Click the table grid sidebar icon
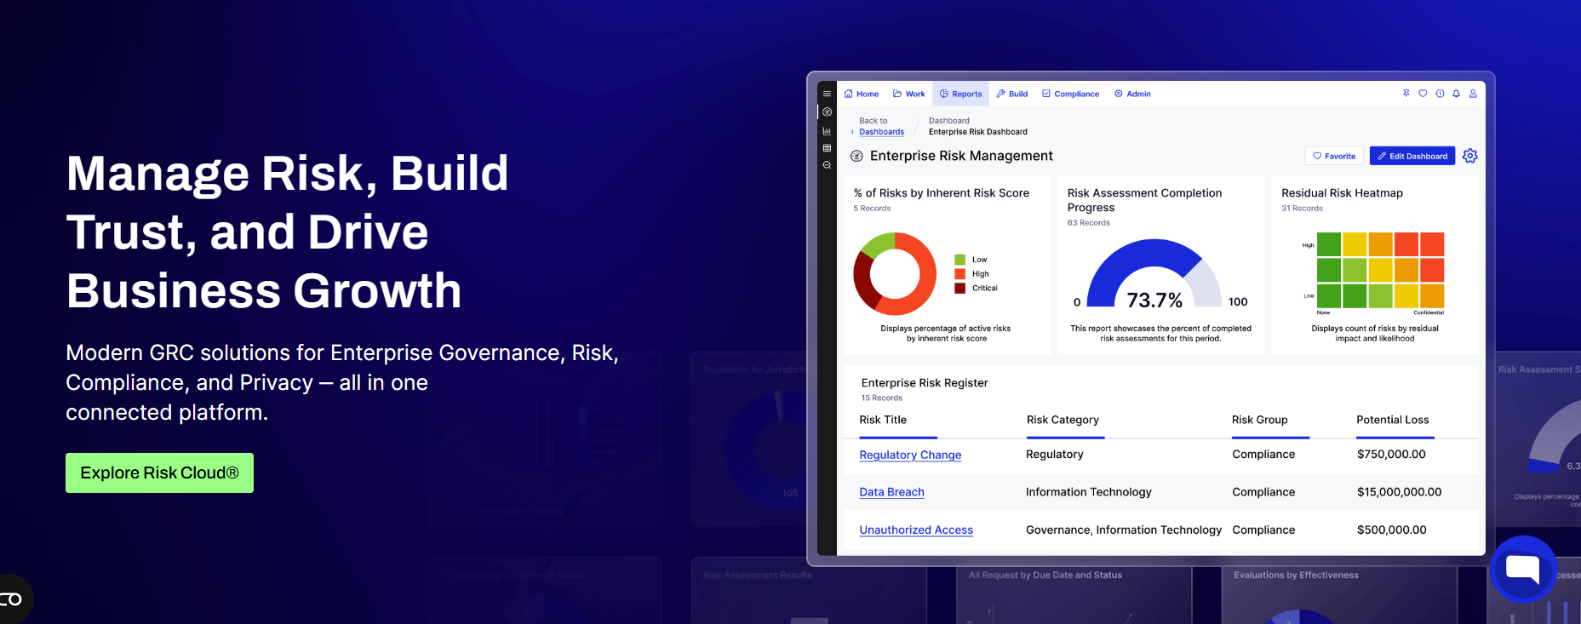 827,148
